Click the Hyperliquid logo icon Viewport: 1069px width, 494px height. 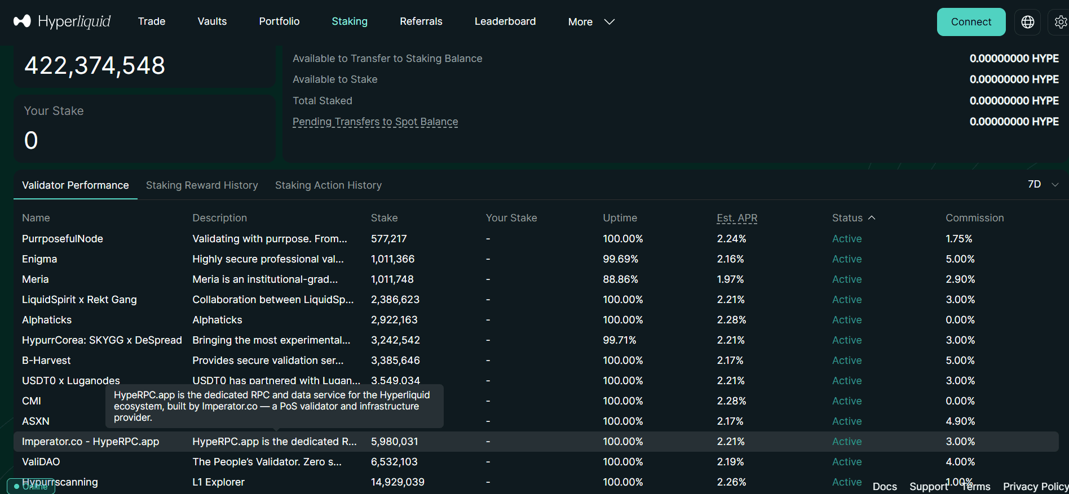22,21
